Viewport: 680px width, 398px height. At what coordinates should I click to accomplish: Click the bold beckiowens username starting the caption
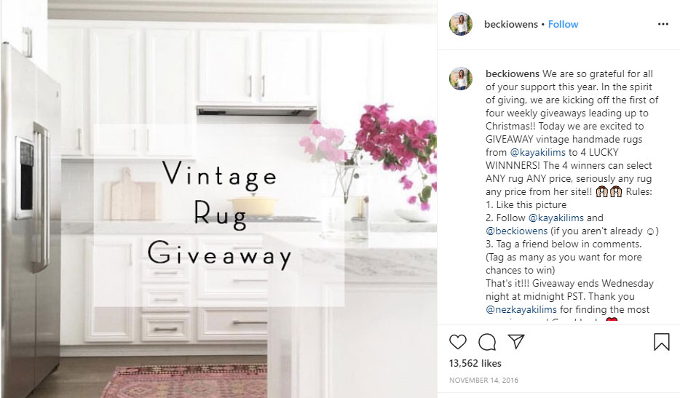(x=512, y=73)
